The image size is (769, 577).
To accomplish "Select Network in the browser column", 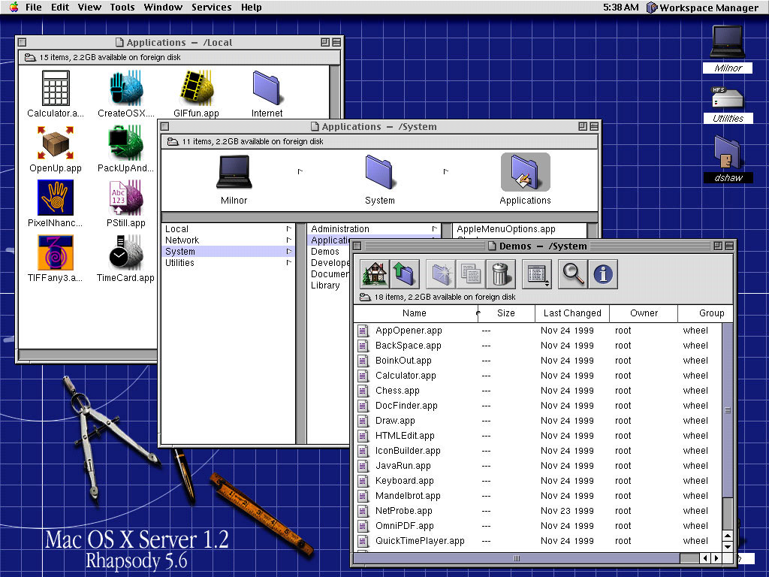I will point(228,240).
